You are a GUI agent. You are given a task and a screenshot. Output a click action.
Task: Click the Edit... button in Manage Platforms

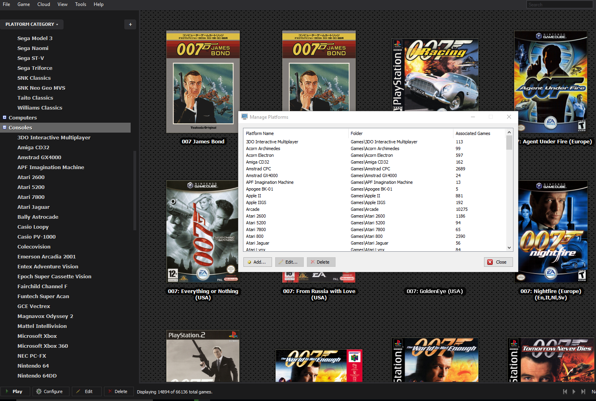coord(289,262)
